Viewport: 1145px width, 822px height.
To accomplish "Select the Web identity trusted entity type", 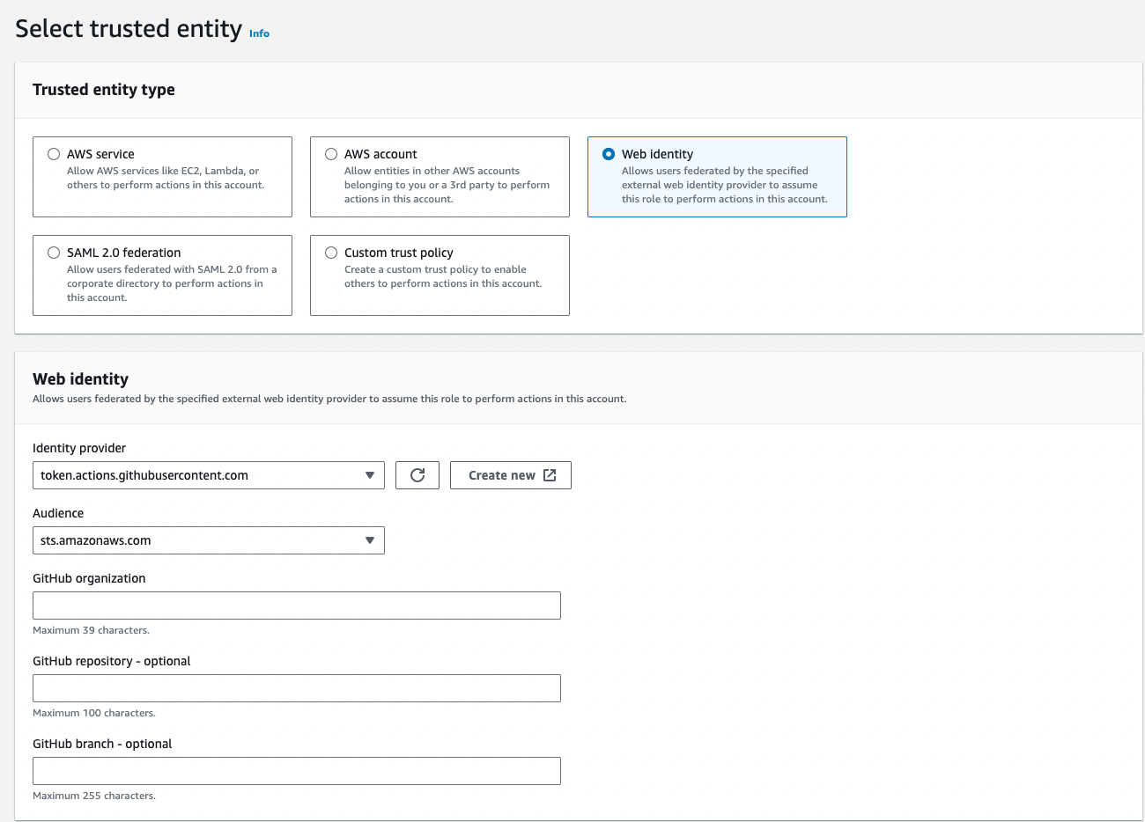I will (609, 153).
